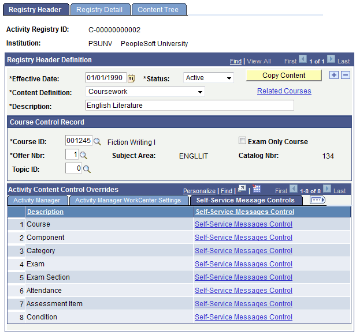Viewport: 356px width, 335px height.
Task: Click the Activity Registry ID value C-00000000002
Action: pos(114,29)
